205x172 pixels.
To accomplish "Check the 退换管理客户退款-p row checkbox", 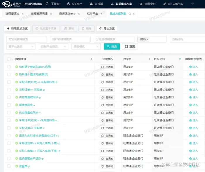I will [x=9, y=159].
